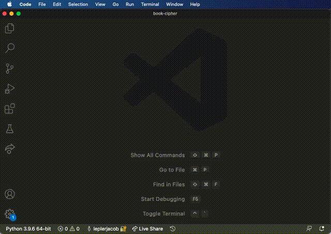Image resolution: width=331 pixels, height=234 pixels.
Task: Click the book-cipher window title
Action: (x=165, y=13)
